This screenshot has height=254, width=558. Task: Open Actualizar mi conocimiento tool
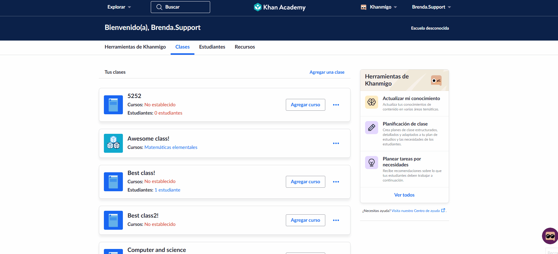coord(405,103)
